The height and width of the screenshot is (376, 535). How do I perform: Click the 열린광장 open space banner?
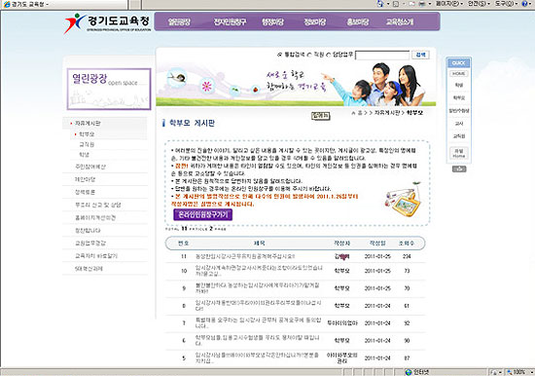109,89
